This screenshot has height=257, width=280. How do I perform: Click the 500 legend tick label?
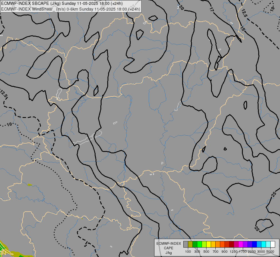click(206, 252)
